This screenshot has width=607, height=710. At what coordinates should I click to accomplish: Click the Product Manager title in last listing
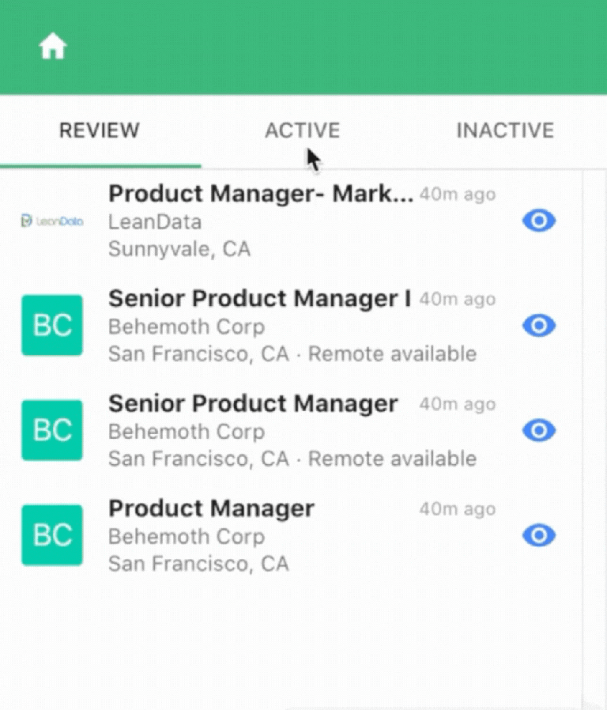tap(211, 508)
